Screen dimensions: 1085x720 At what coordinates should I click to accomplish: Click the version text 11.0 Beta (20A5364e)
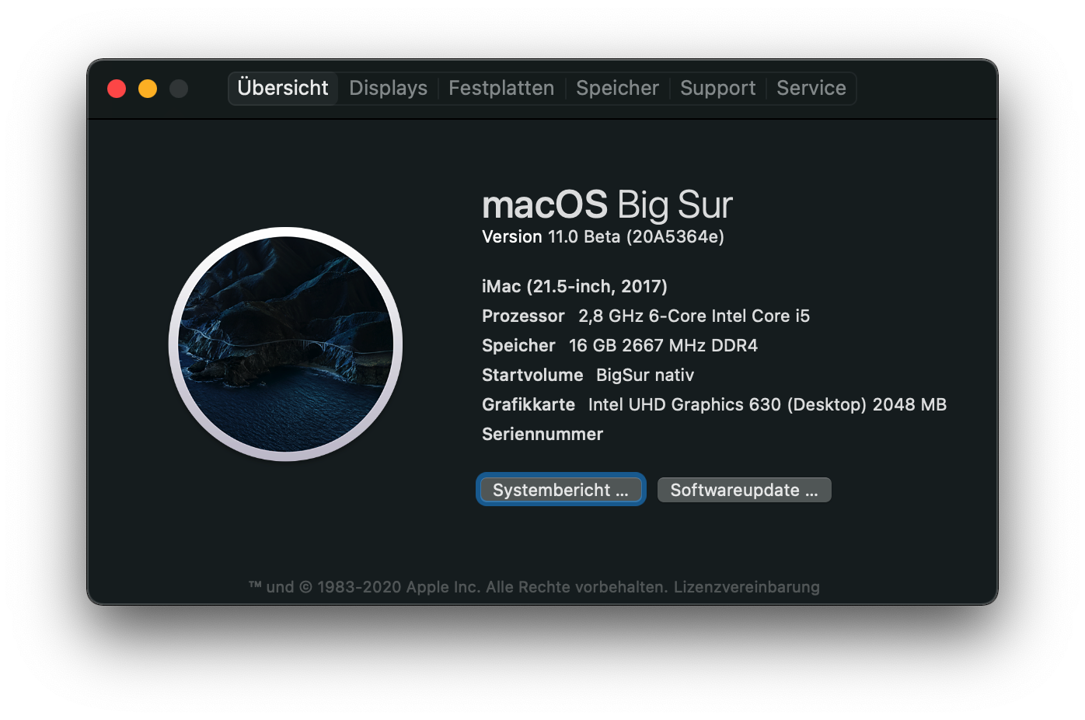[636, 236]
